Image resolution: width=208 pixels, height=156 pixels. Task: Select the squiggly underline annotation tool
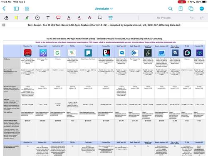(79, 17)
